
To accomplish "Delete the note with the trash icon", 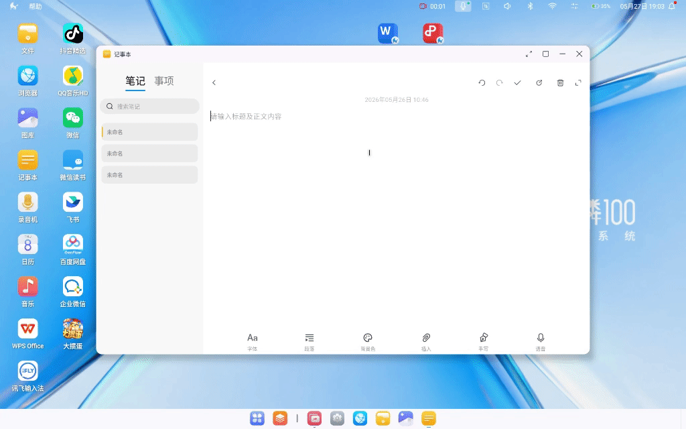I will [x=560, y=82].
